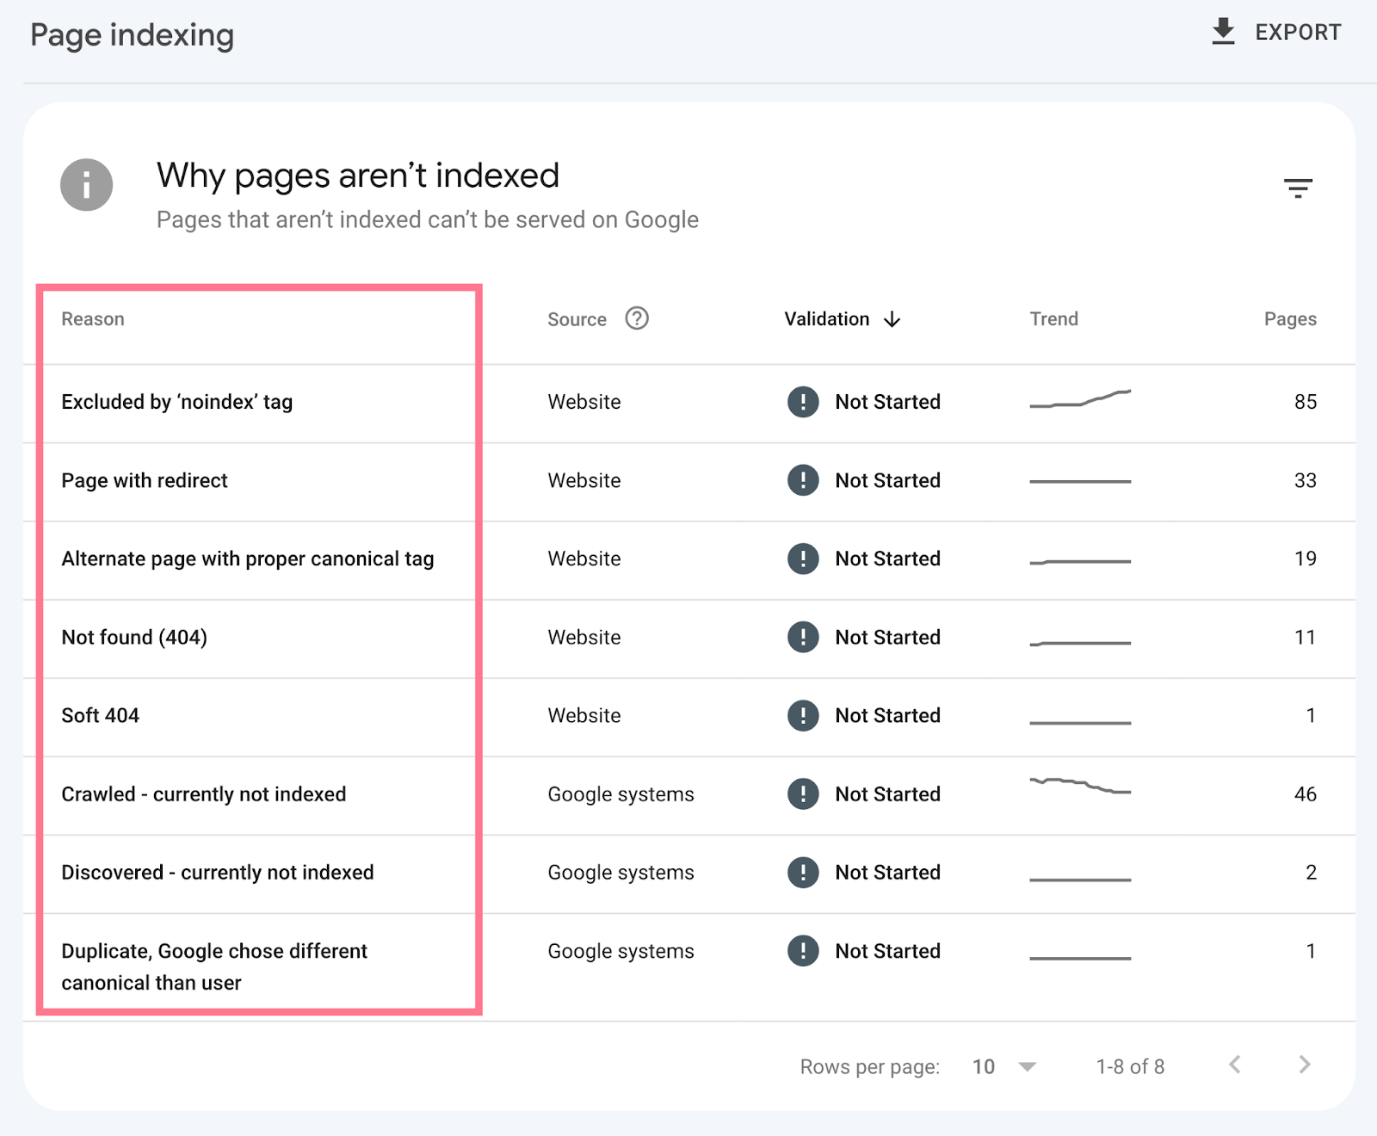Select Not Started status on Crawled row

click(x=886, y=793)
